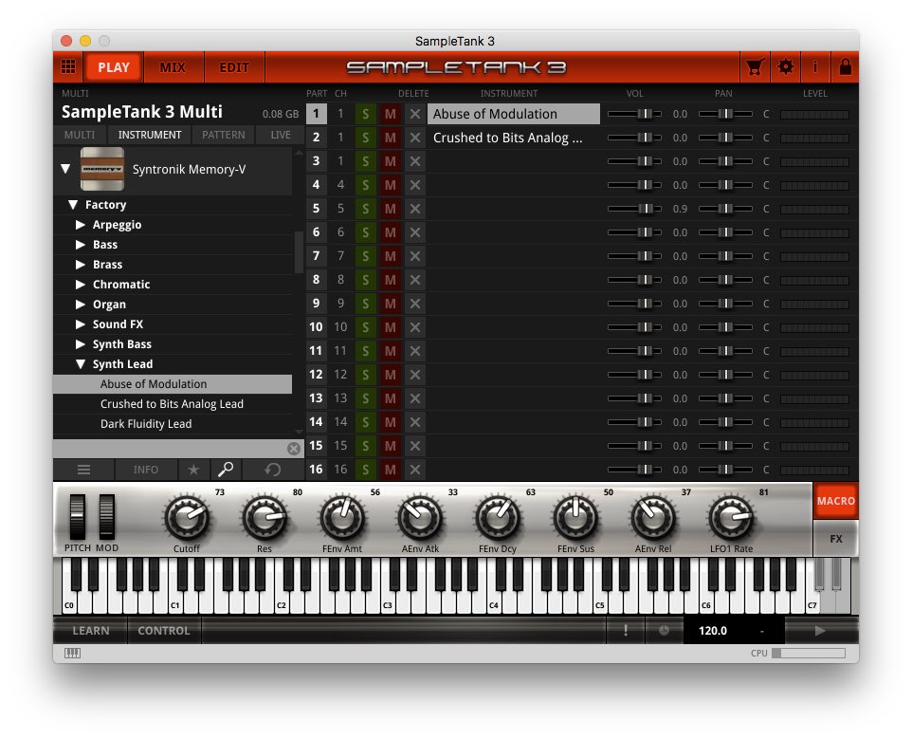Open the PATTERN browser tab

click(224, 135)
